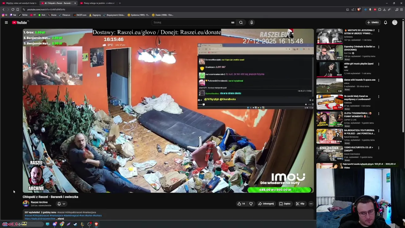Open the music note playlist icon

point(397,9)
